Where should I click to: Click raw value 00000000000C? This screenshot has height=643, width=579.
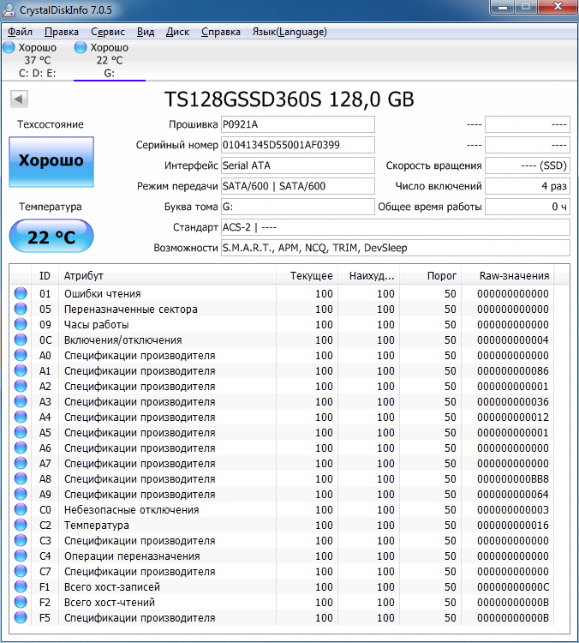pos(512,586)
